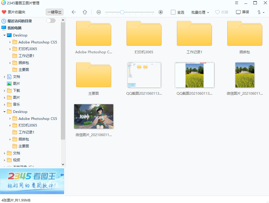Image resolution: width=269 pixels, height=203 pixels.
Task: Expand the 音乐 folder in tree
Action: (x=5, y=105)
